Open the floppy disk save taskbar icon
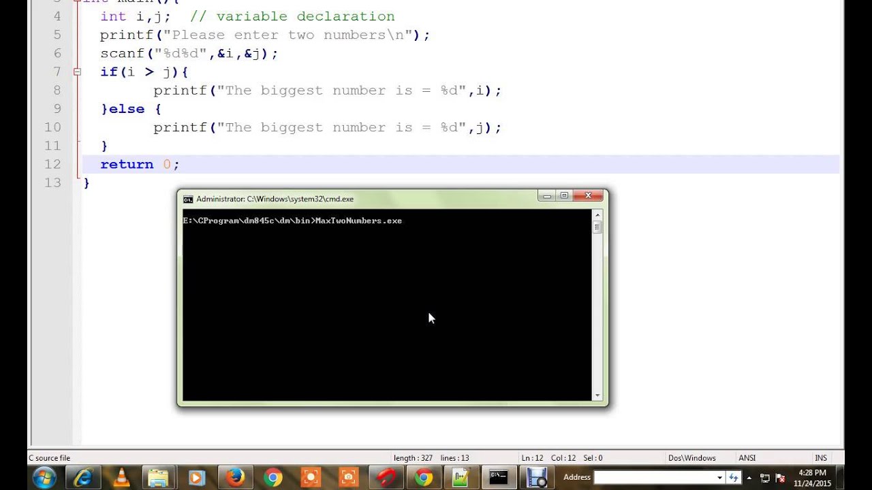 [x=537, y=477]
